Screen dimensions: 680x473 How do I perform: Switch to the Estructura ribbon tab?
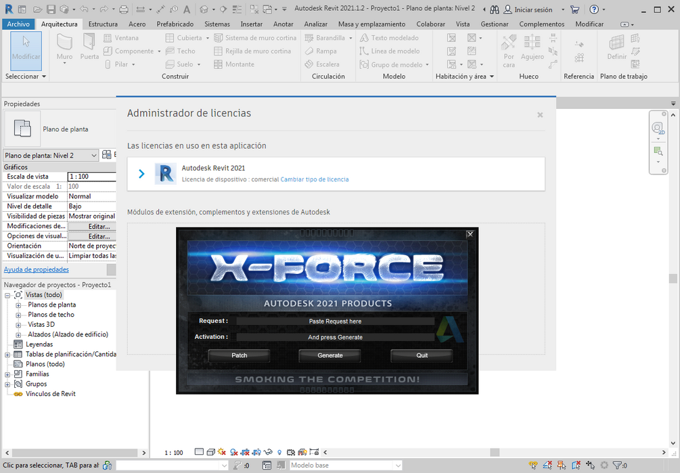point(103,24)
